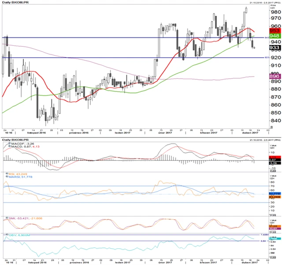Screen dimensions: 282x265
Task: Click the red 953 moving average price tag
Action: click(x=273, y=30)
